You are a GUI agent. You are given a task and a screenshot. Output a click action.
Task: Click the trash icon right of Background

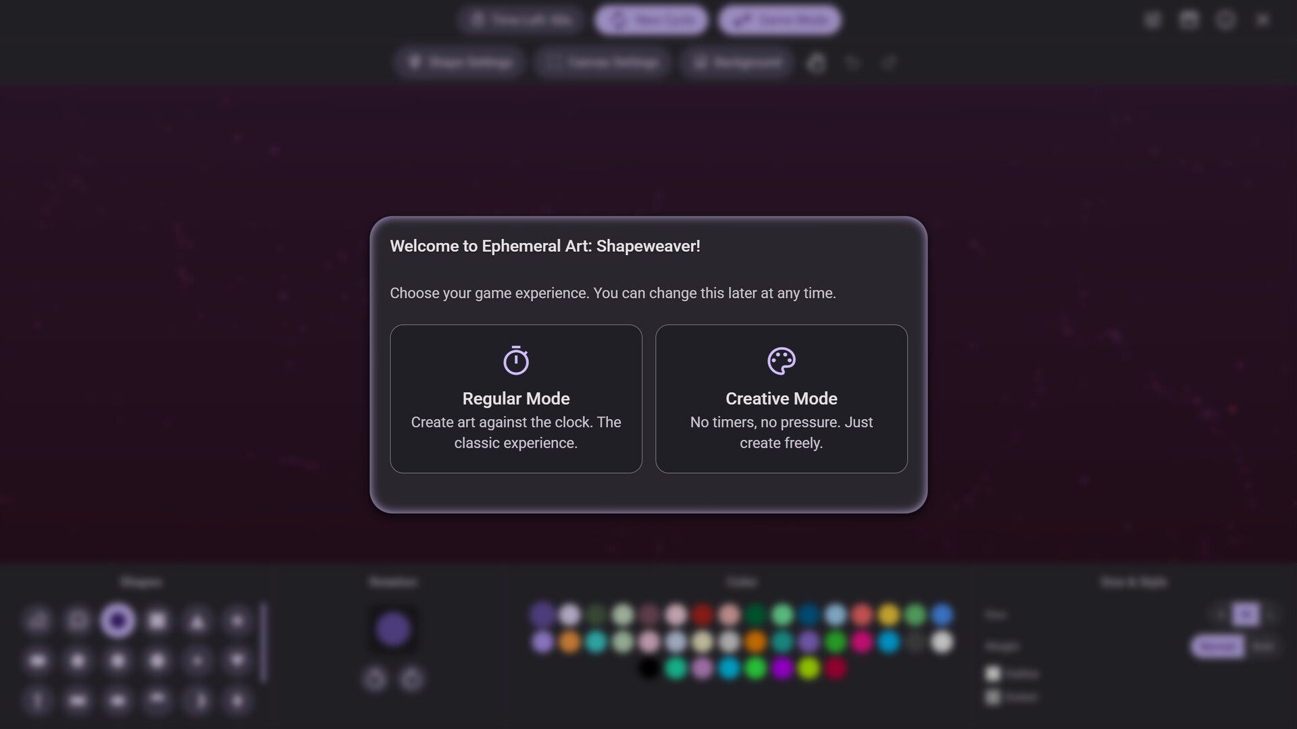816,63
